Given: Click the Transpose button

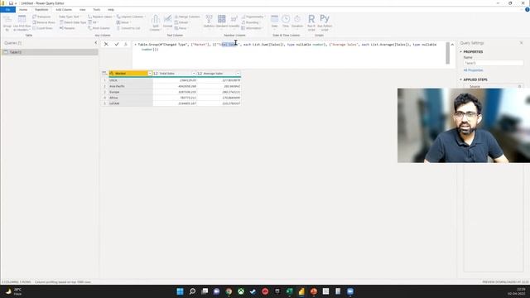Looking at the screenshot, I should [x=41, y=17].
